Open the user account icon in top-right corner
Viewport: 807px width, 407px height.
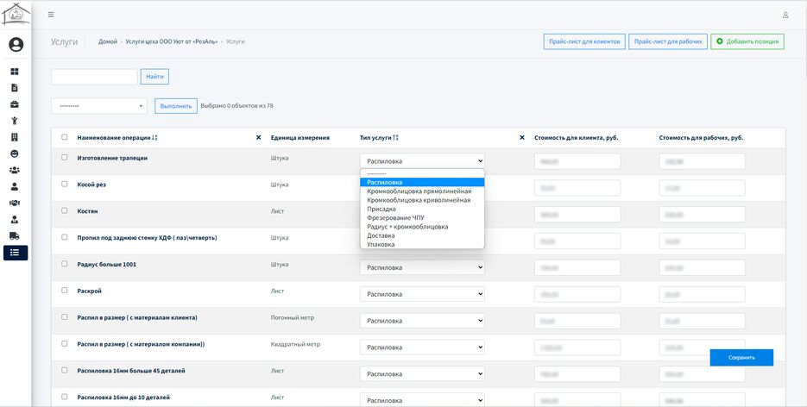click(785, 15)
